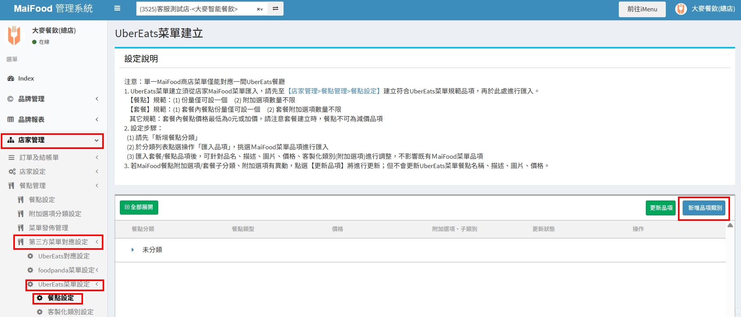Clear the selected store with the × icon
This screenshot has height=317, width=741.
258,9
